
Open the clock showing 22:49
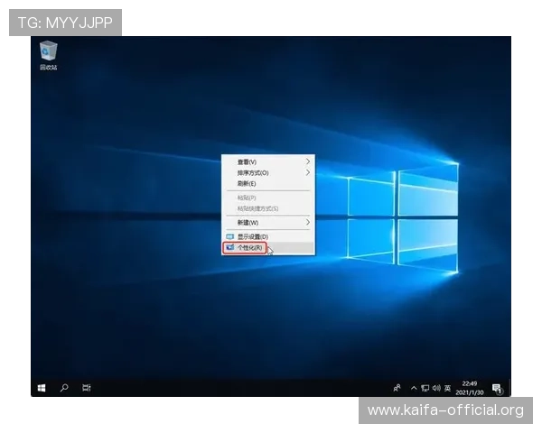point(470,388)
